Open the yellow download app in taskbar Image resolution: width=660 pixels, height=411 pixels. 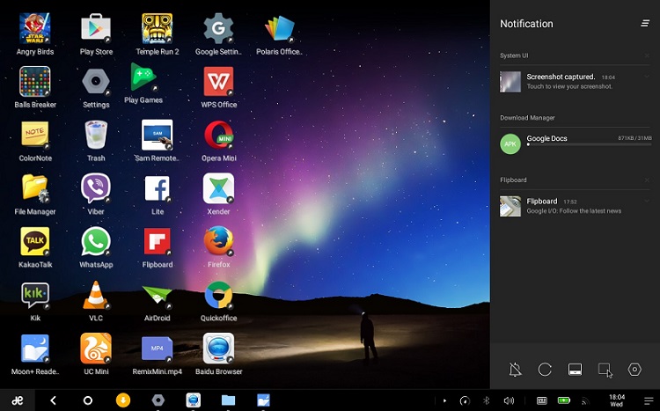(123, 400)
